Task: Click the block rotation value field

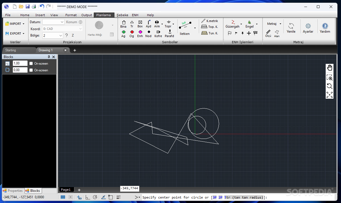Action: tap(20, 70)
